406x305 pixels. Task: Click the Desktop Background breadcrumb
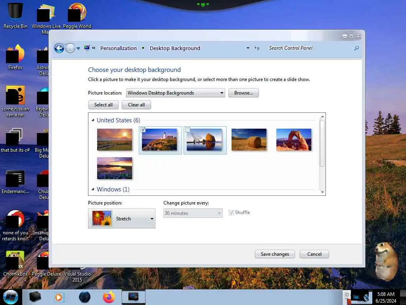click(175, 48)
